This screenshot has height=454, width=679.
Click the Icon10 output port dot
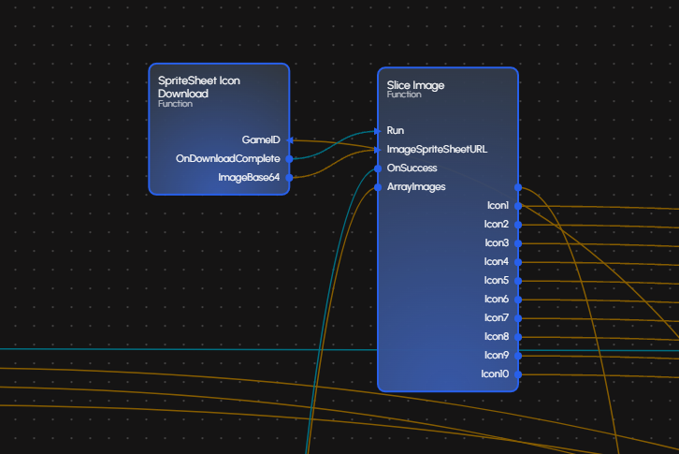pyautogui.click(x=518, y=374)
